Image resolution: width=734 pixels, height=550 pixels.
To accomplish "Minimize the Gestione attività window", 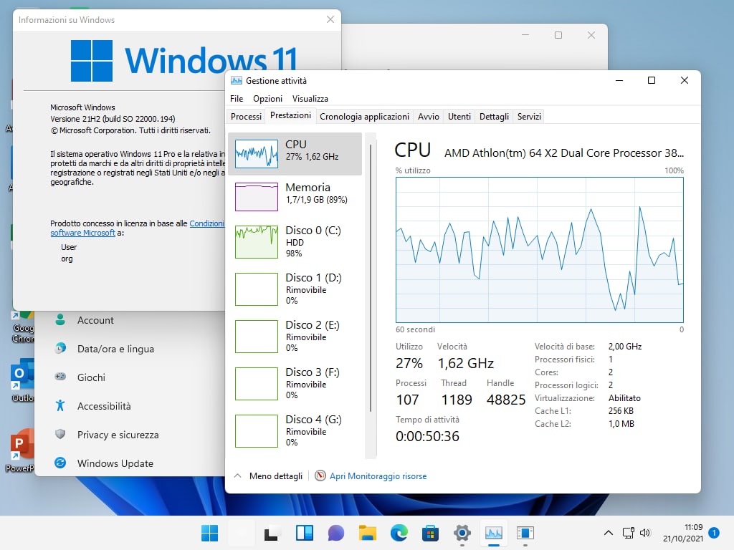I will click(619, 80).
